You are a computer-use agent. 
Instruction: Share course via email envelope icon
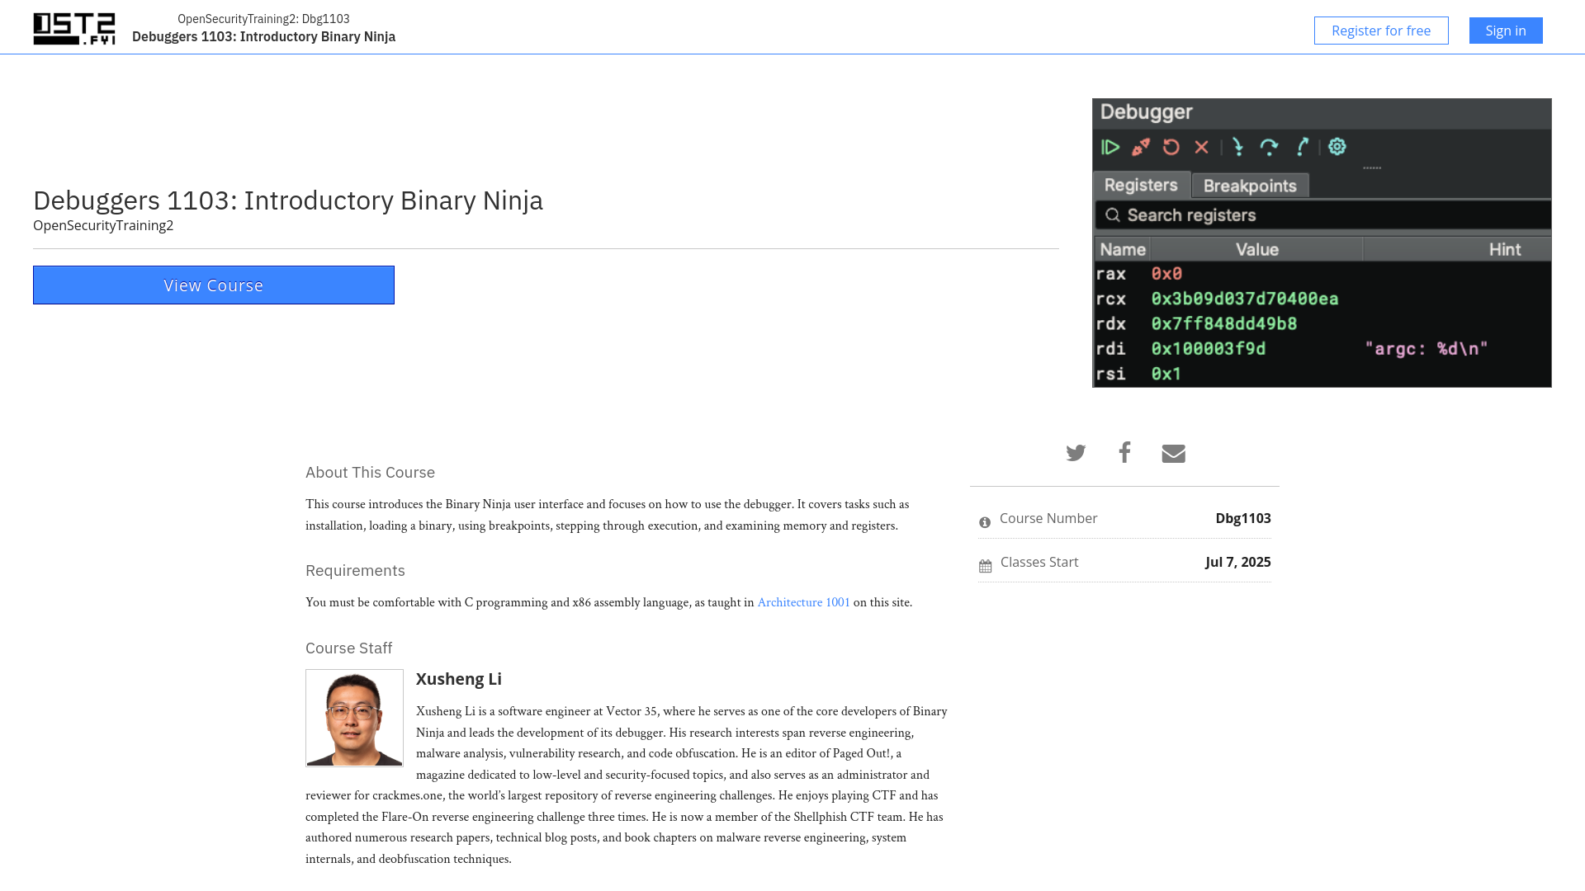(1173, 453)
